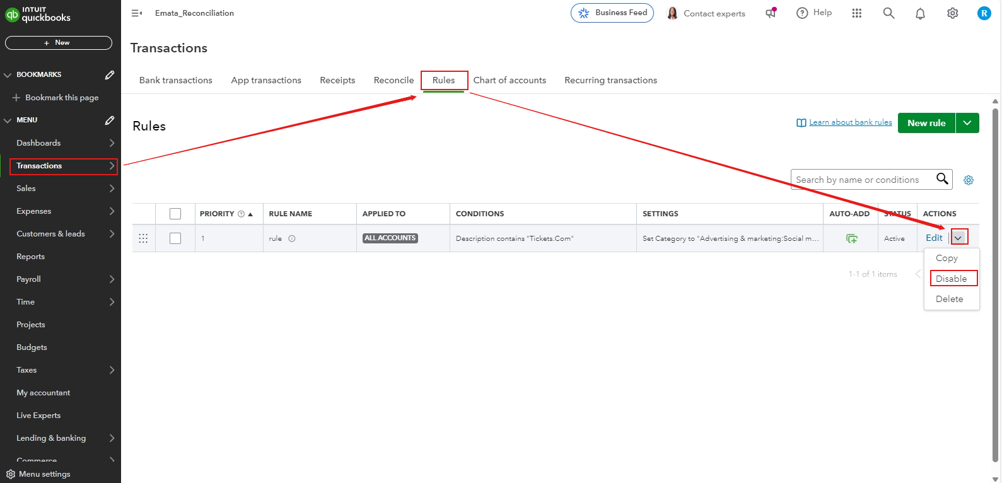Open Chart of accounts tab

(x=510, y=80)
